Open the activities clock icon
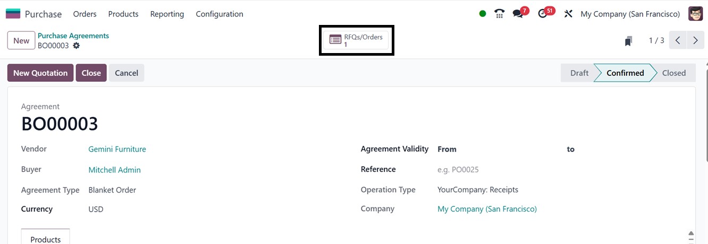Image resolution: width=708 pixels, height=244 pixels. click(543, 14)
